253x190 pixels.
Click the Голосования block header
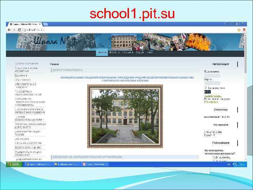coord(221,143)
